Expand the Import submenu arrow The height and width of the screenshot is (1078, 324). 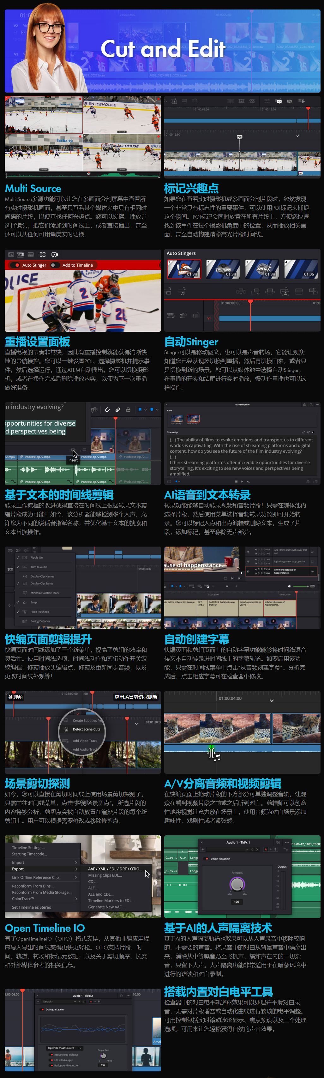pos(76,863)
